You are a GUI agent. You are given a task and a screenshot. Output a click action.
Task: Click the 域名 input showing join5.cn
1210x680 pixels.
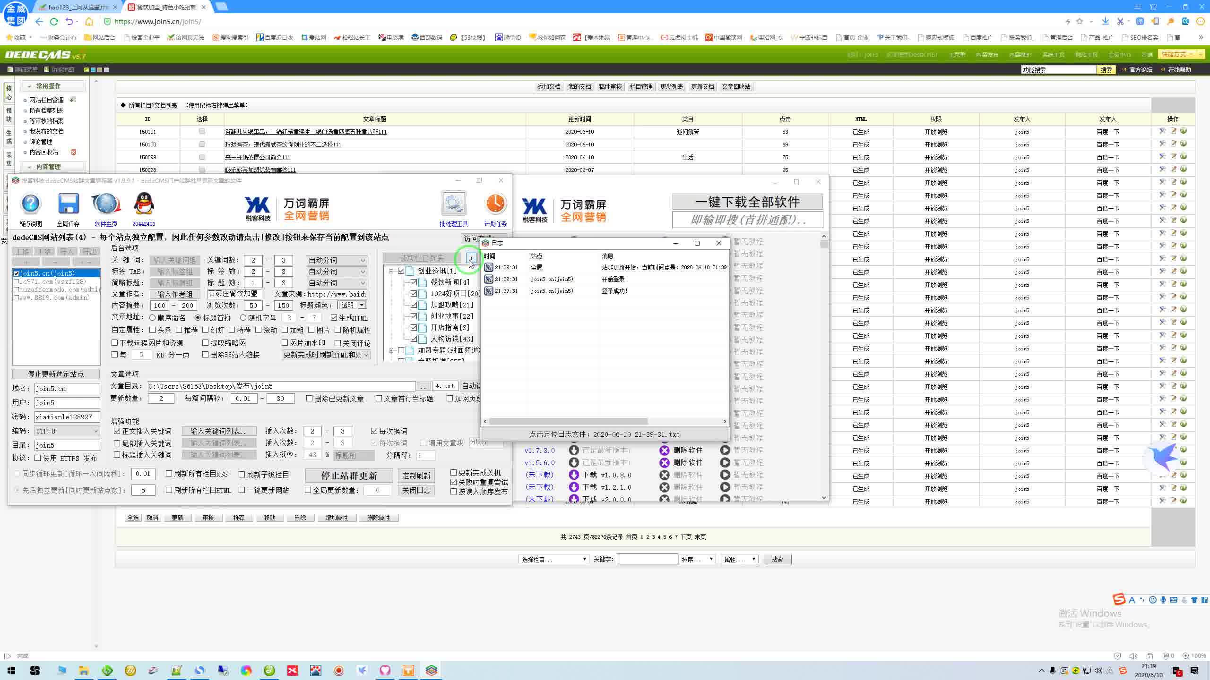click(x=67, y=388)
